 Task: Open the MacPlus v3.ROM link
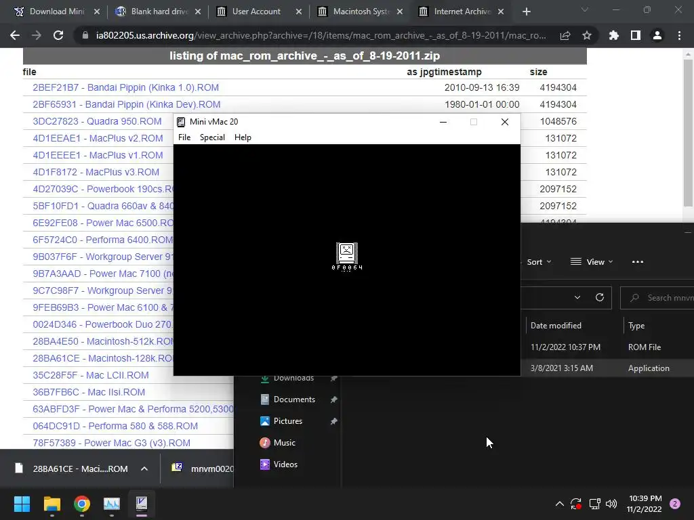pos(96,172)
